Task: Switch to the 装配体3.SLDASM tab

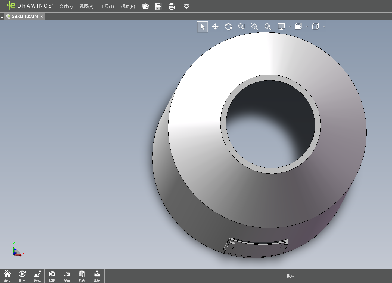Action: (x=25, y=17)
